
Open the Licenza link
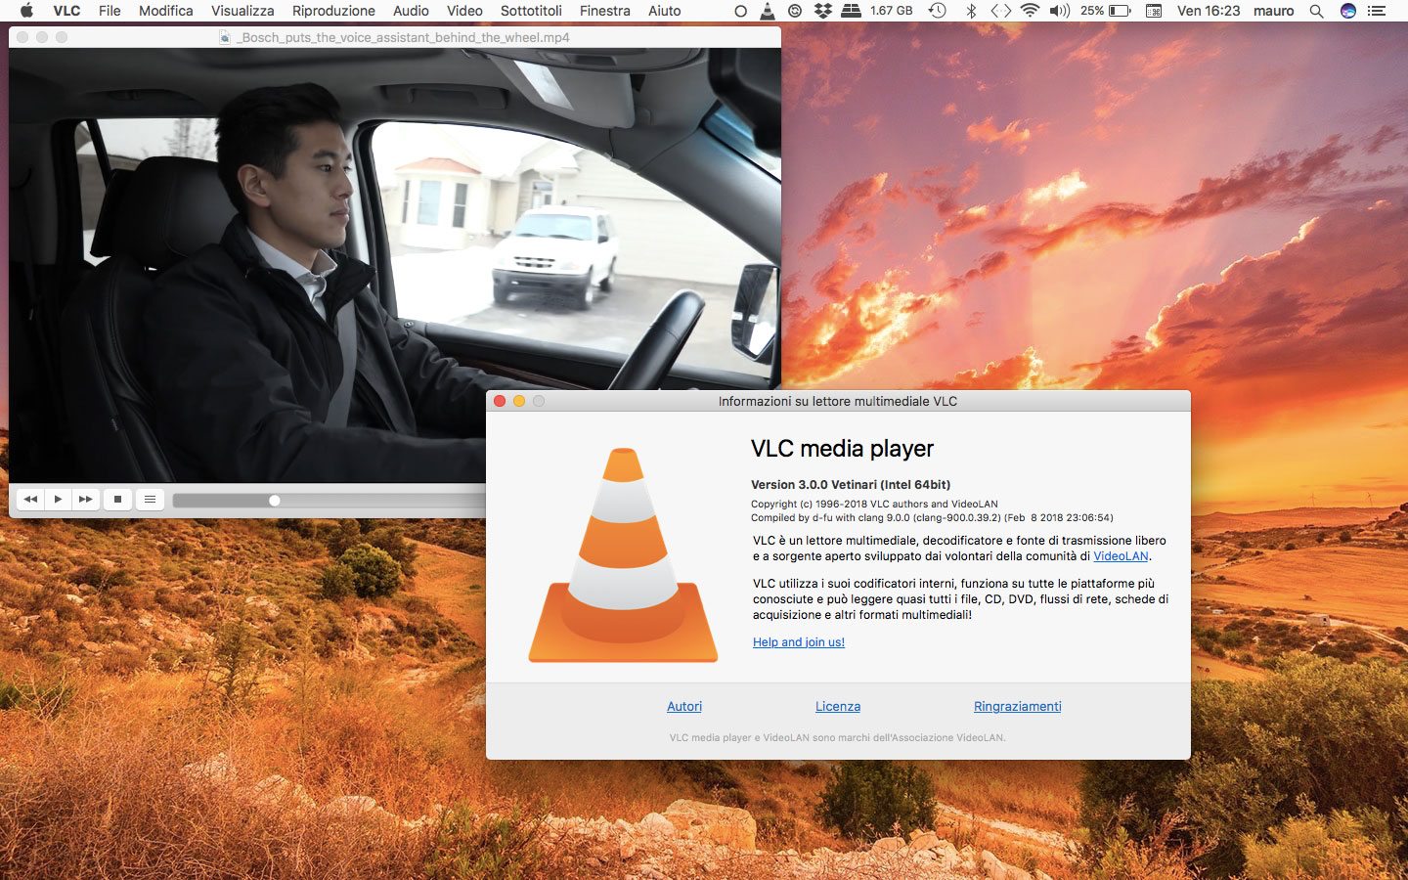tap(838, 707)
